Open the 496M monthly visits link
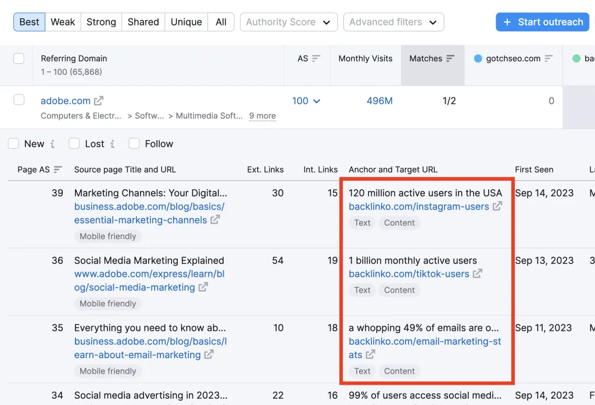This screenshot has height=405, width=595. coord(379,101)
